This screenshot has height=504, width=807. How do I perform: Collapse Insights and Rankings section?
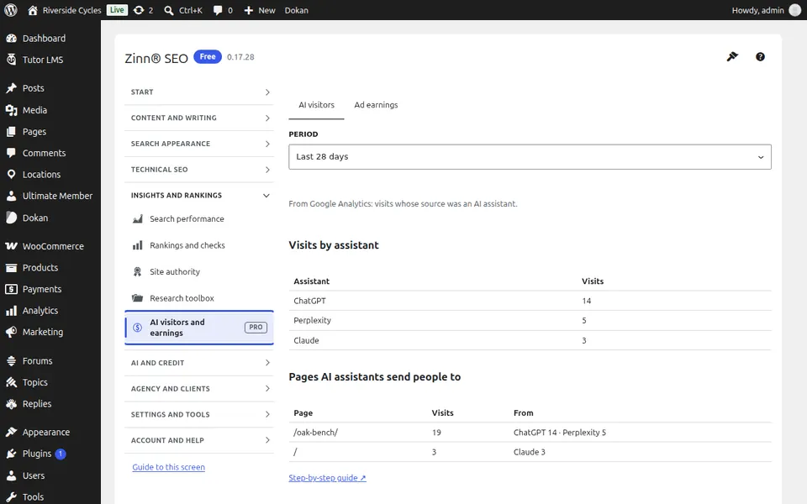tap(199, 196)
